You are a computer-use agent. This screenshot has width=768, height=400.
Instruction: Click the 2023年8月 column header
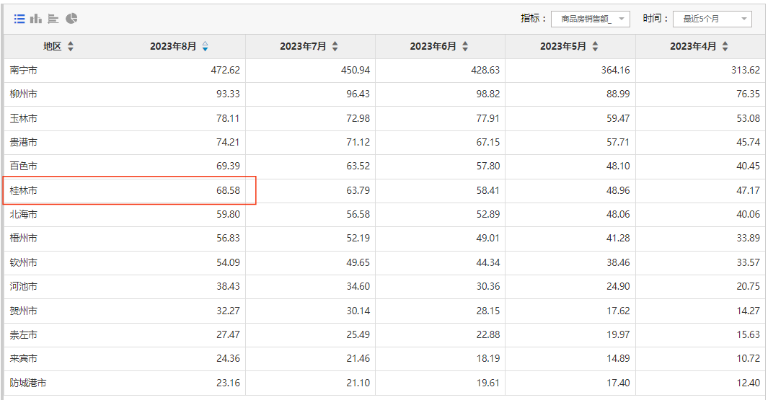pyautogui.click(x=173, y=47)
